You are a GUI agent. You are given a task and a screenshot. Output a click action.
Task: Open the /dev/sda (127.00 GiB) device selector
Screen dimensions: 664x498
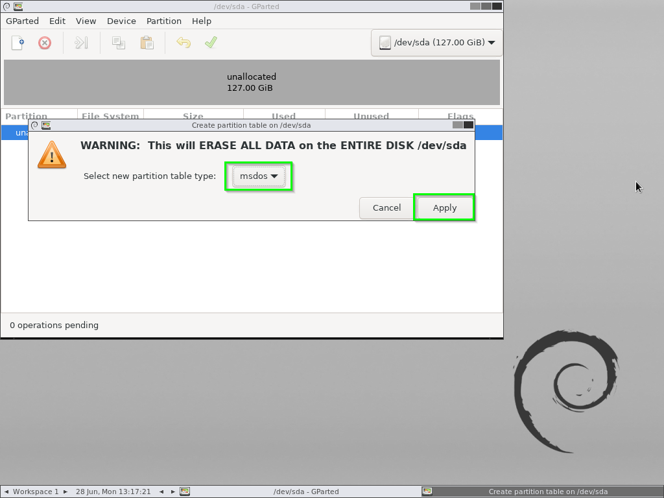coord(436,43)
